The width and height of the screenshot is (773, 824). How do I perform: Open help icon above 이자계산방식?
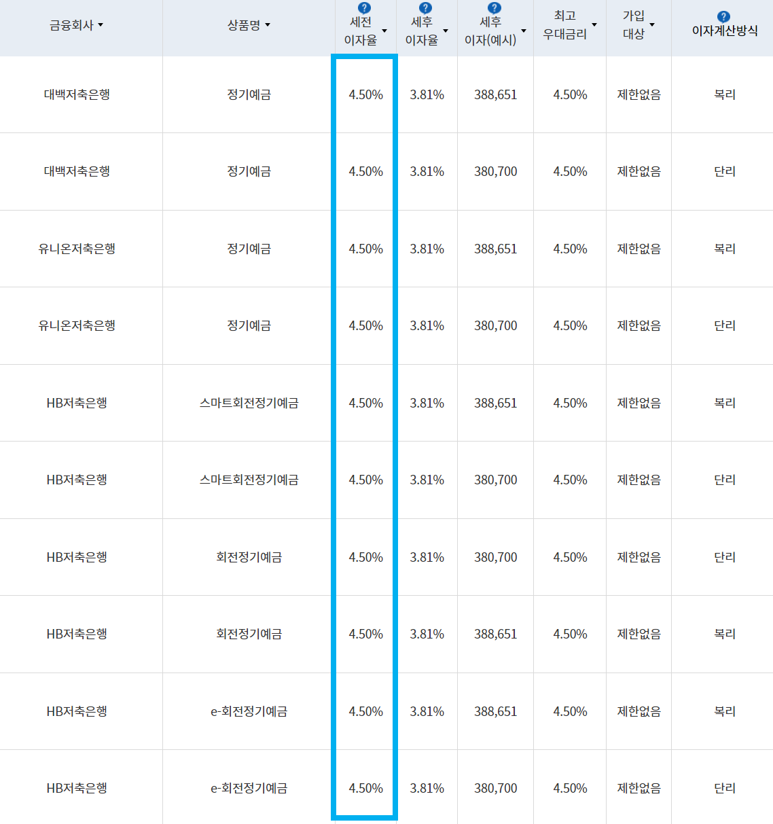pyautogui.click(x=724, y=17)
